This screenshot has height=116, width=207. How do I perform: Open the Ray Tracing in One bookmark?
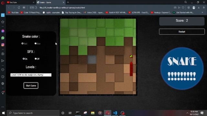pos(72,13)
